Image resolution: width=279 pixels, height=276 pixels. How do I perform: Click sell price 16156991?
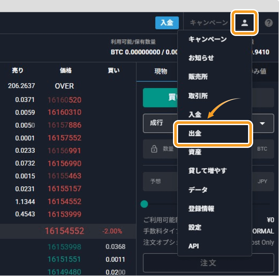(x=64, y=151)
